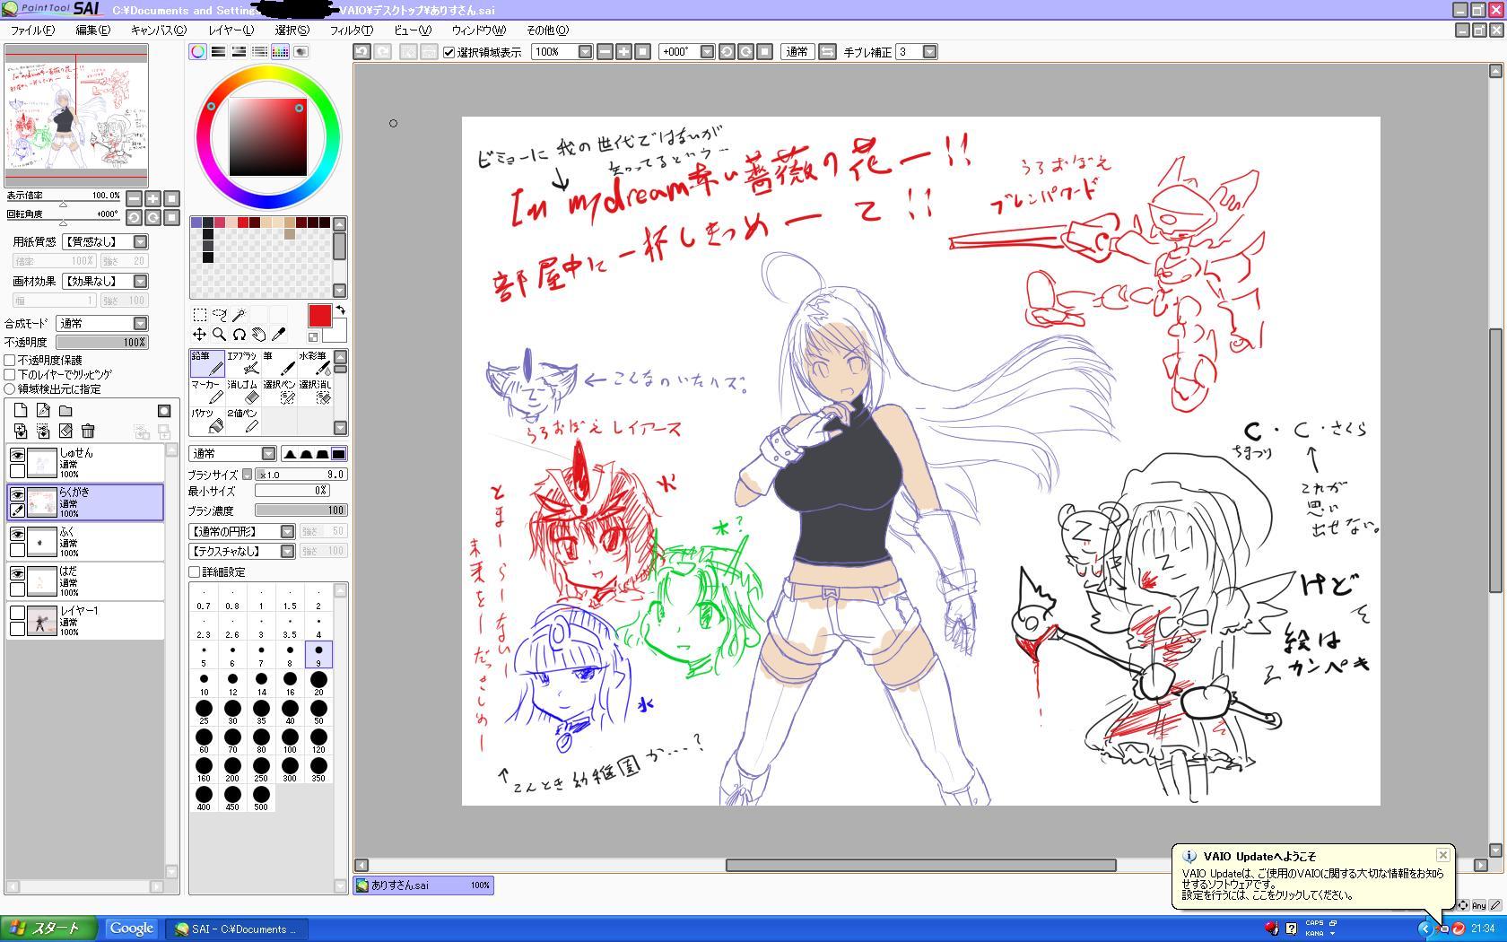Open the ファイル menu
Viewport: 1507px width, 942px height.
pos(32,30)
